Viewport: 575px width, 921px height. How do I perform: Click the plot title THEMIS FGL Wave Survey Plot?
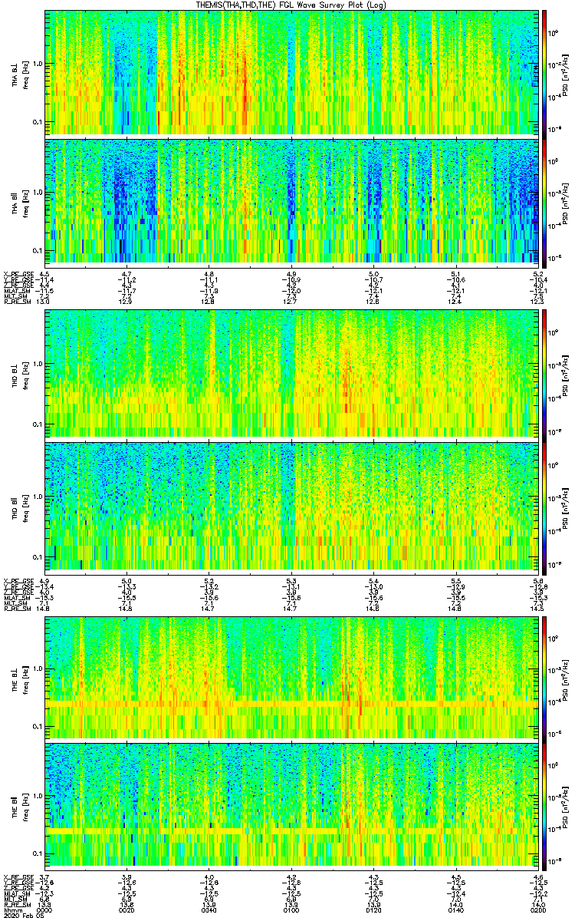pos(292,5)
